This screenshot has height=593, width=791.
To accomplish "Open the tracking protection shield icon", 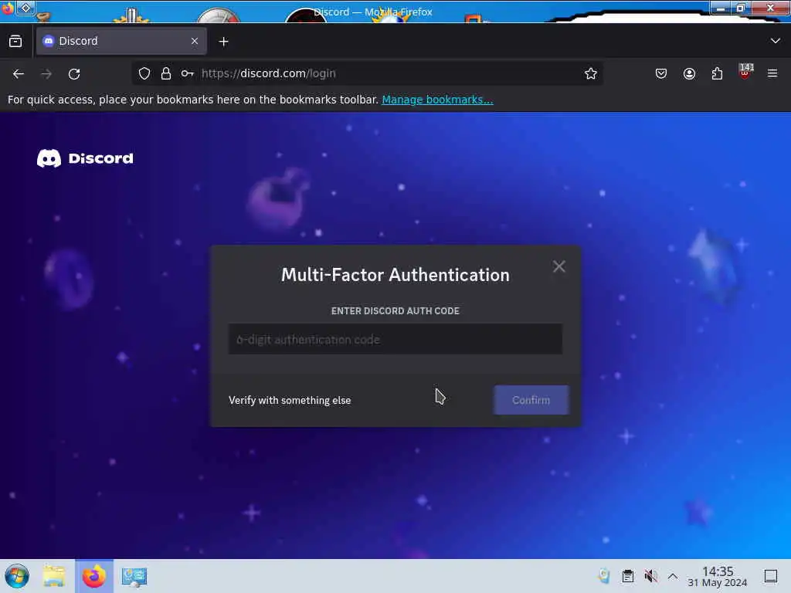I will [144, 73].
